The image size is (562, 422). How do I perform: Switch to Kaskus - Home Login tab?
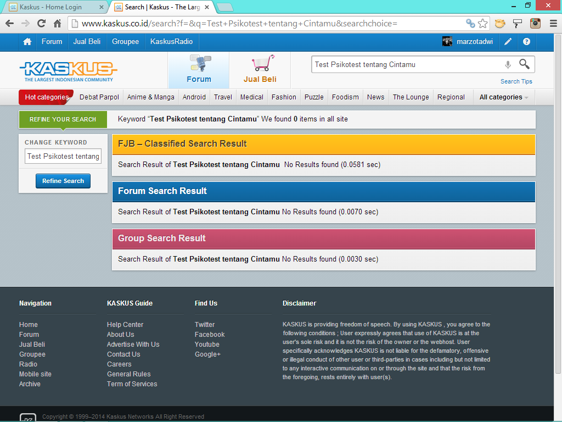coord(54,7)
